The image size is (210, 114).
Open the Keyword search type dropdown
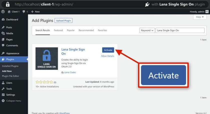[x=147, y=30]
